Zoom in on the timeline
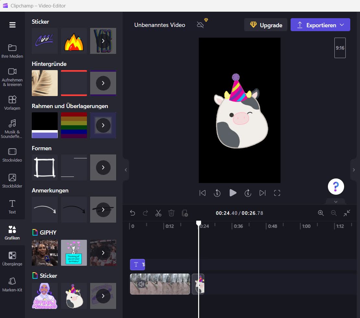 coord(321,213)
